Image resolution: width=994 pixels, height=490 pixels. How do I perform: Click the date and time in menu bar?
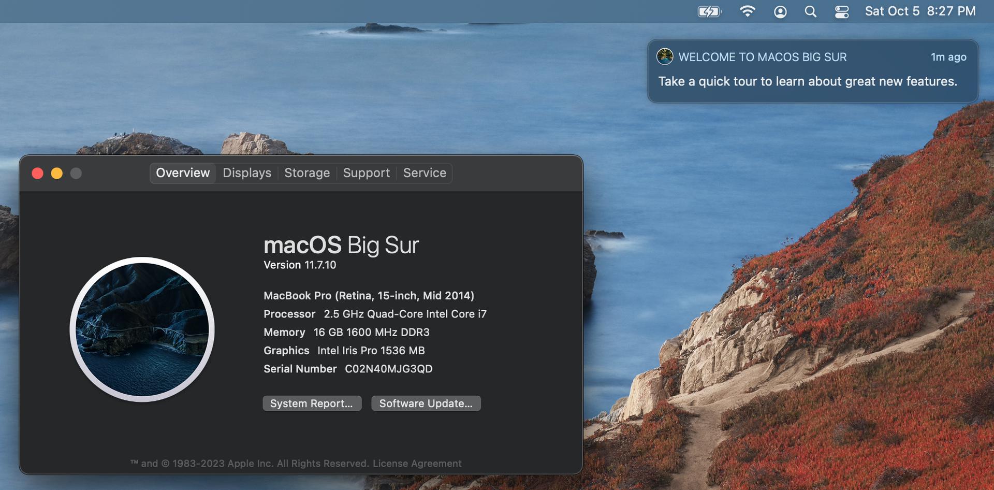(x=920, y=11)
